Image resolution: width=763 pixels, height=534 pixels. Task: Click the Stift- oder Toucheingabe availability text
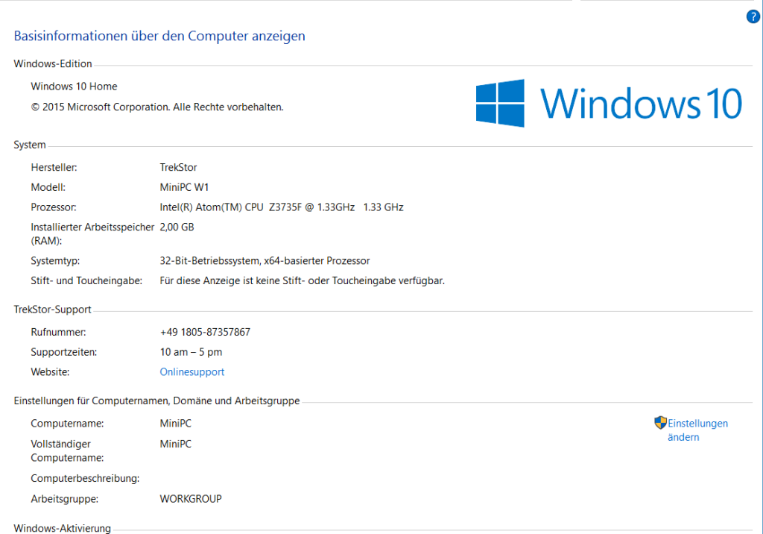303,280
